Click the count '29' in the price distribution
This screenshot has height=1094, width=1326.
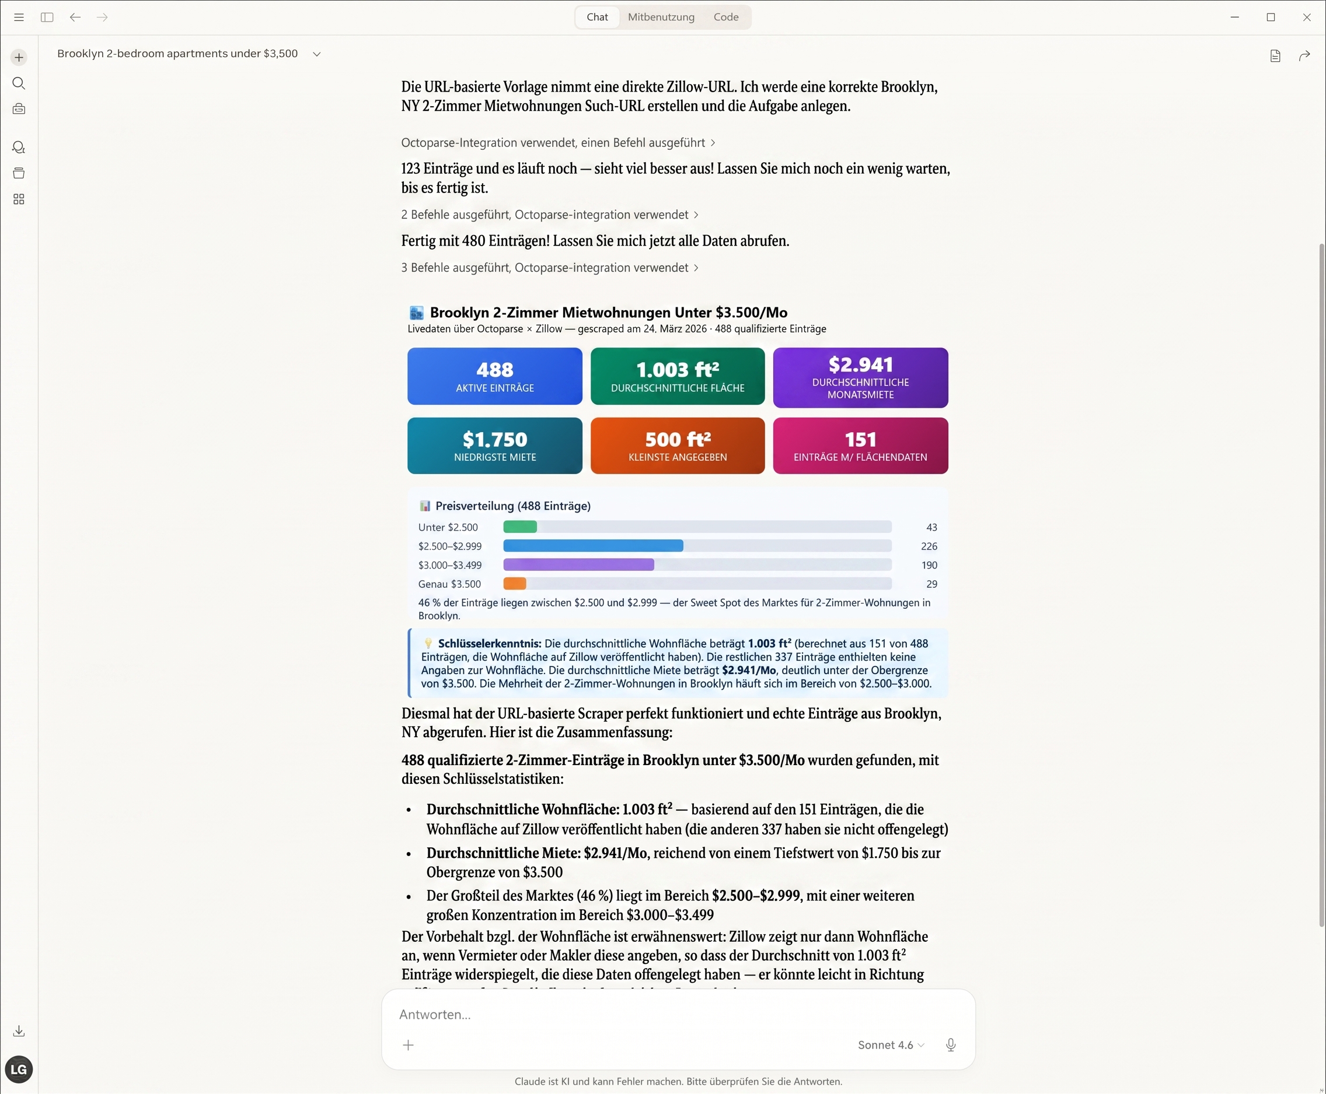point(931,584)
